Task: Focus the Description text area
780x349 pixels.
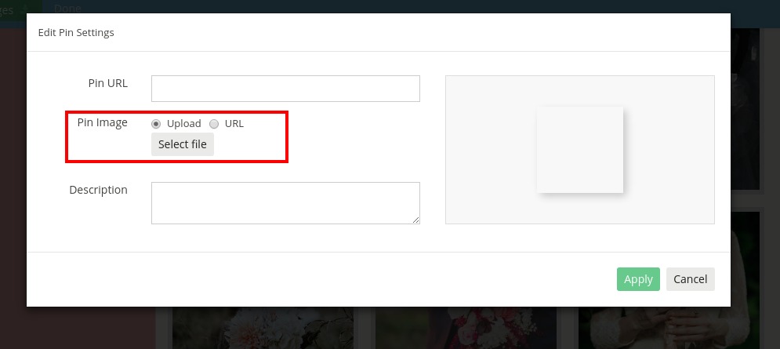Action: click(285, 203)
